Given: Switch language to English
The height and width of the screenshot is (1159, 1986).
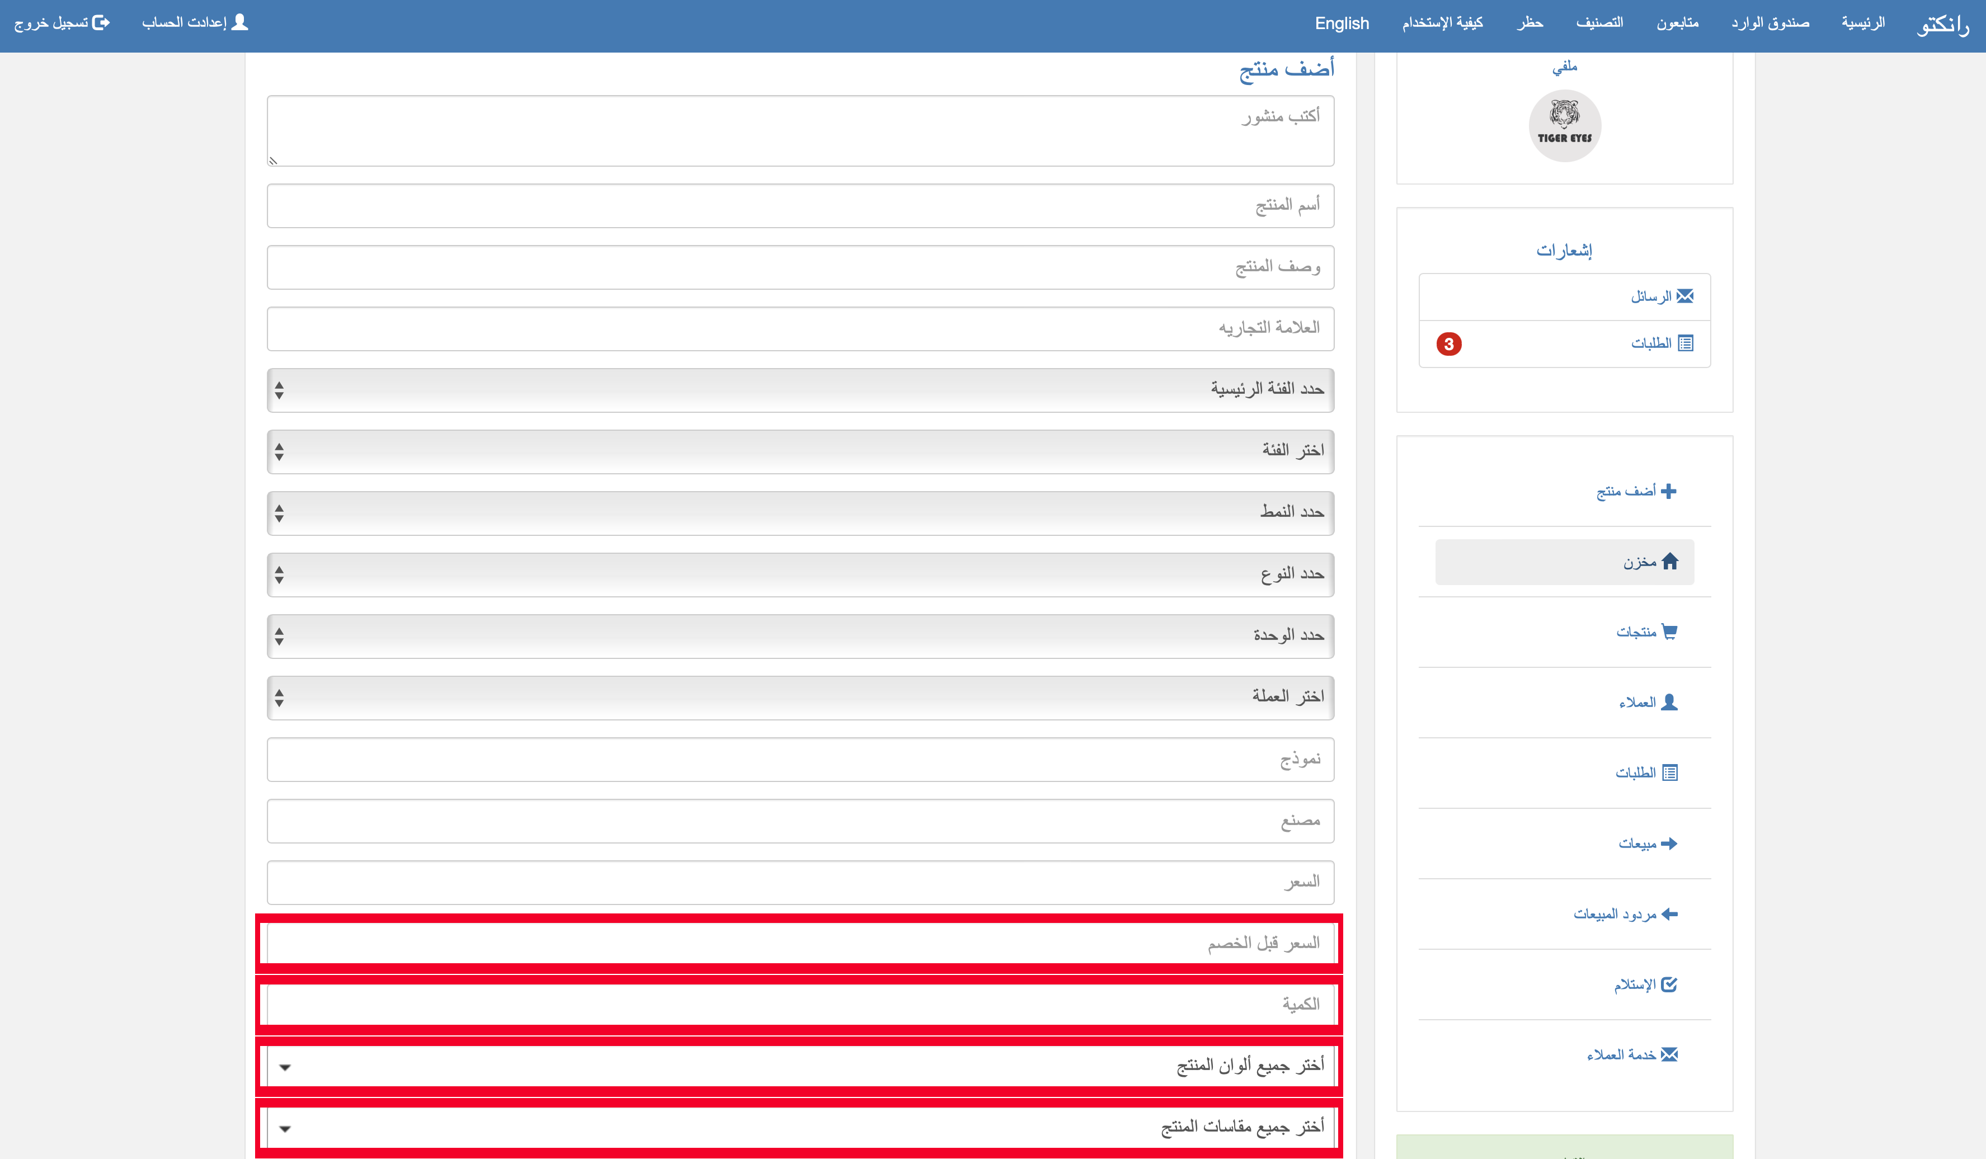Looking at the screenshot, I should click(1342, 23).
